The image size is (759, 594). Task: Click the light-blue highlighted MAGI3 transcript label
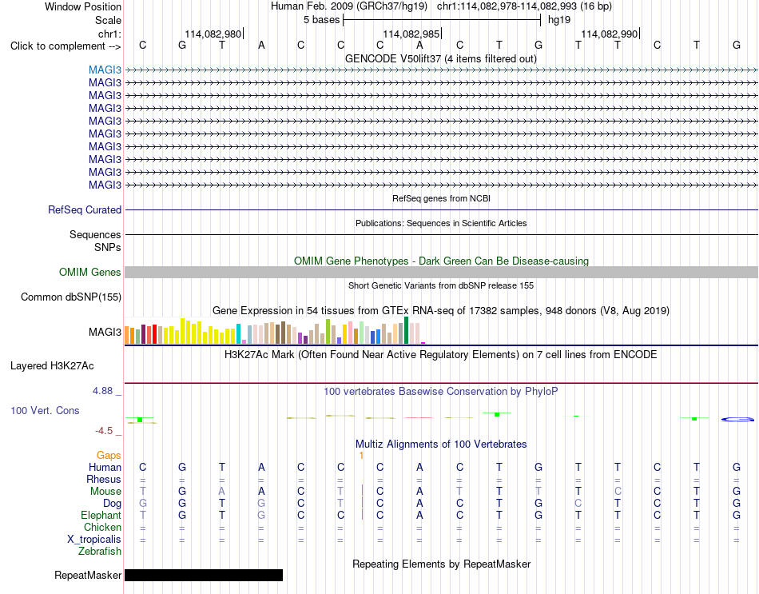(x=105, y=70)
